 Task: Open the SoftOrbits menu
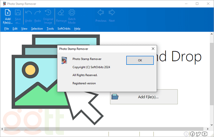click(64, 29)
